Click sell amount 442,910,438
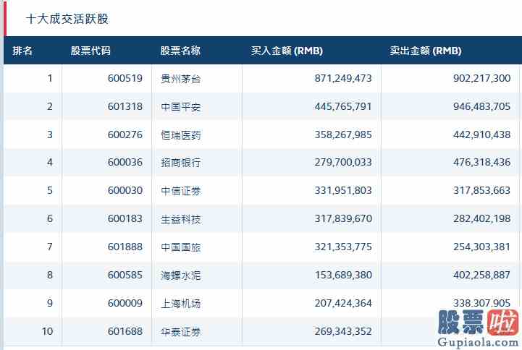Screen dimensions: 522x350 (481, 135)
